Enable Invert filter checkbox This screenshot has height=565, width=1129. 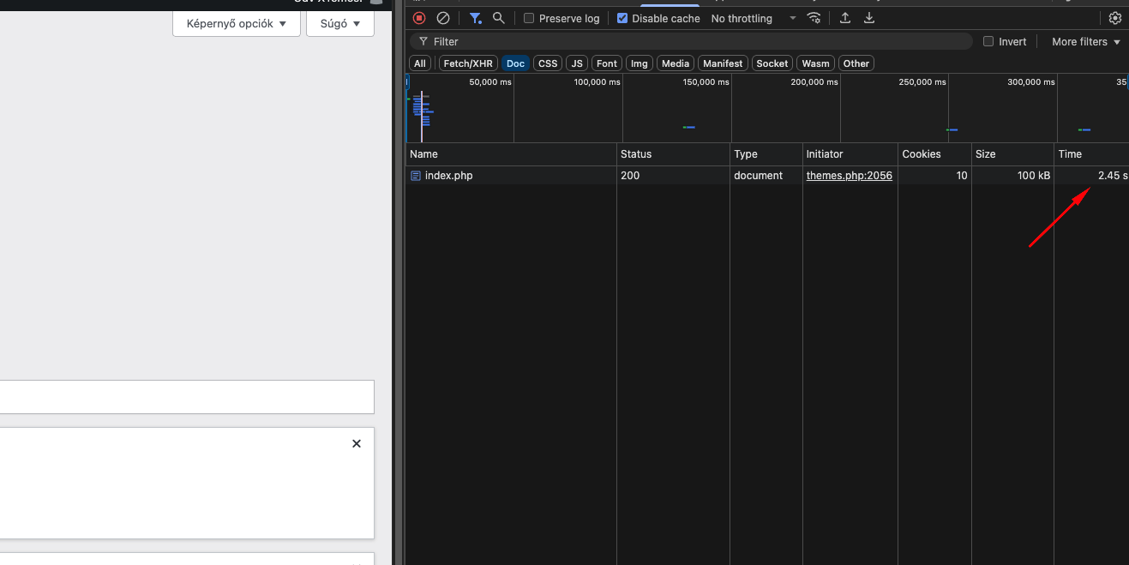coord(988,41)
